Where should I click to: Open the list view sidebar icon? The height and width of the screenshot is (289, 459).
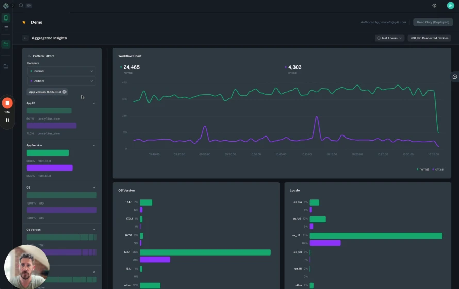pos(6,28)
